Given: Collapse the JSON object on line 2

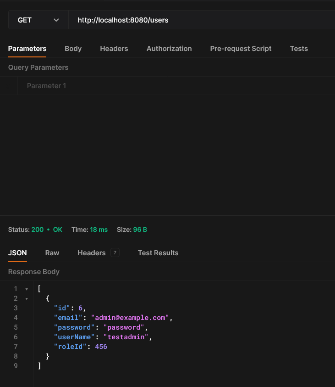Looking at the screenshot, I should tap(27, 299).
